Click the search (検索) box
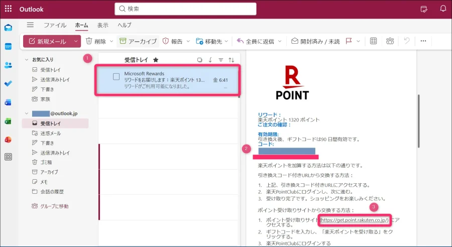The height and width of the screenshot is (247, 452). (x=185, y=9)
